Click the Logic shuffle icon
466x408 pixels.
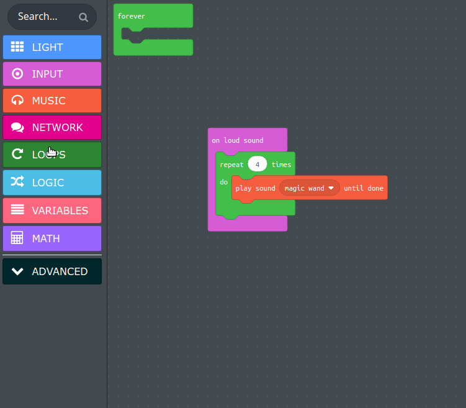pyautogui.click(x=17, y=182)
